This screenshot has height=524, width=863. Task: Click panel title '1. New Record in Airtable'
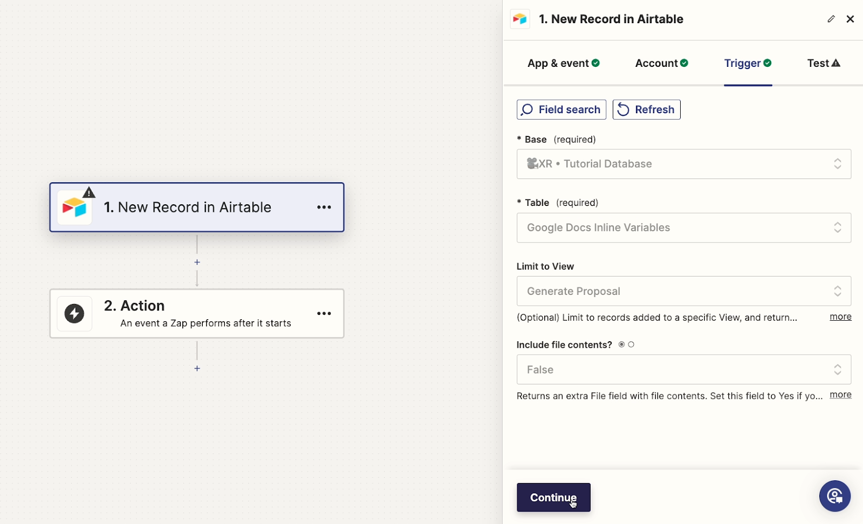pyautogui.click(x=611, y=19)
